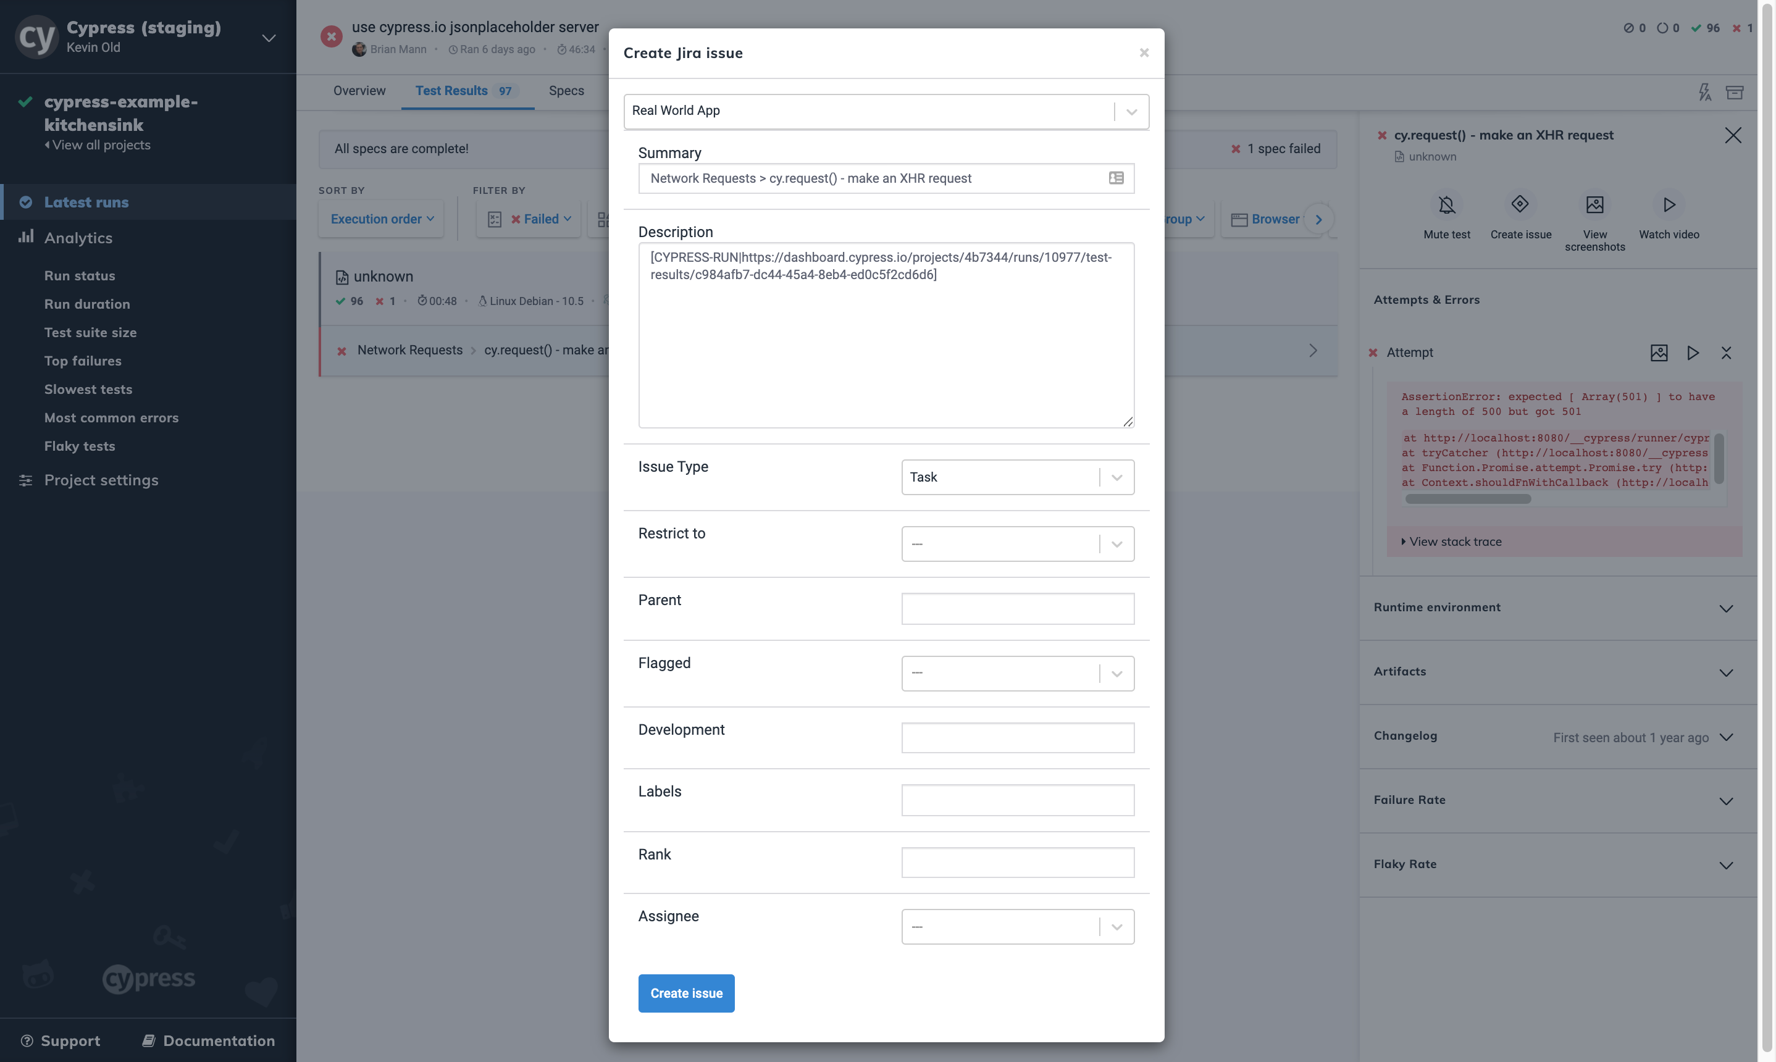Image resolution: width=1776 pixels, height=1062 pixels.
Task: Open the Issue Type dropdown showing Task
Action: [x=1116, y=477]
